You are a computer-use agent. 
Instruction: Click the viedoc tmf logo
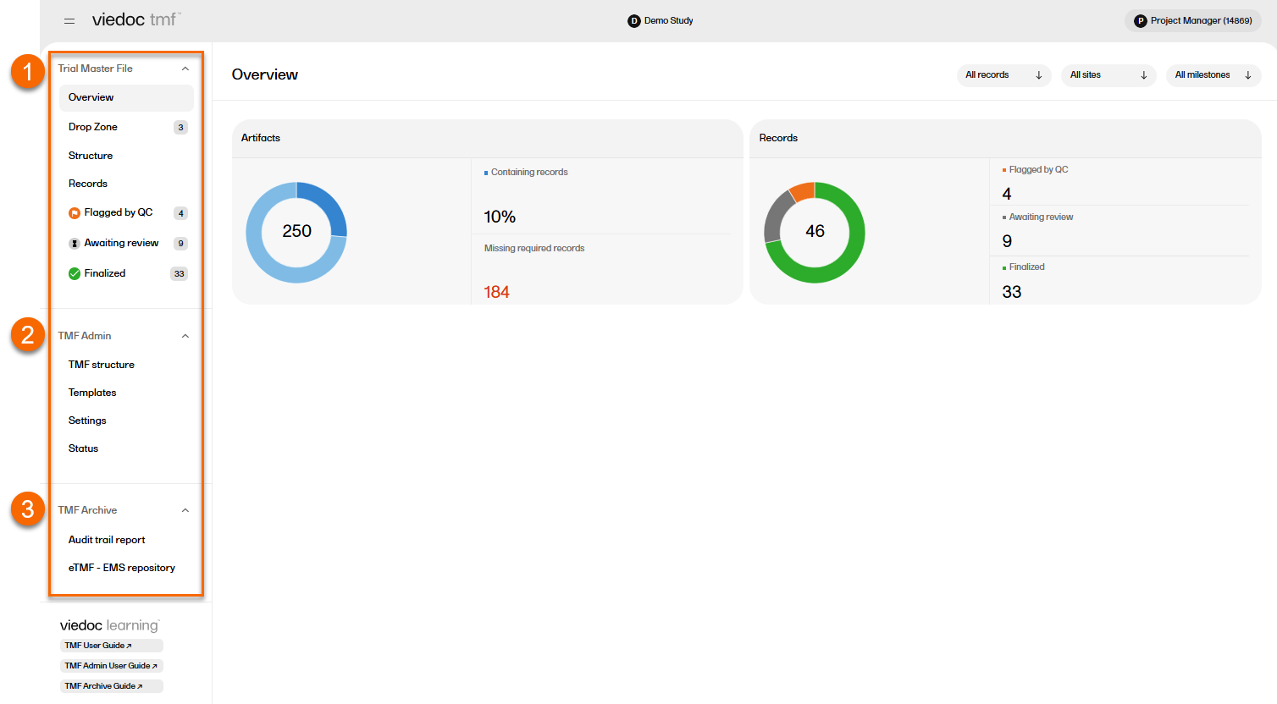pos(135,19)
